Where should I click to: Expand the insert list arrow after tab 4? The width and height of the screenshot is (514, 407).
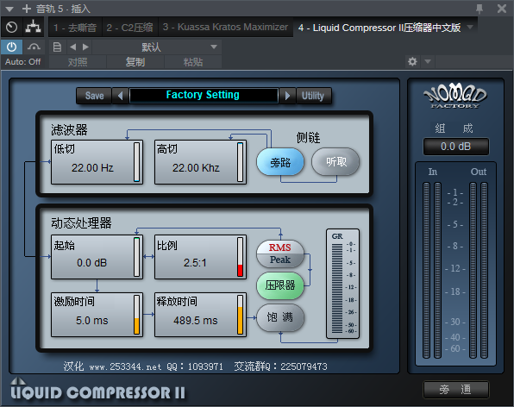[x=470, y=27]
